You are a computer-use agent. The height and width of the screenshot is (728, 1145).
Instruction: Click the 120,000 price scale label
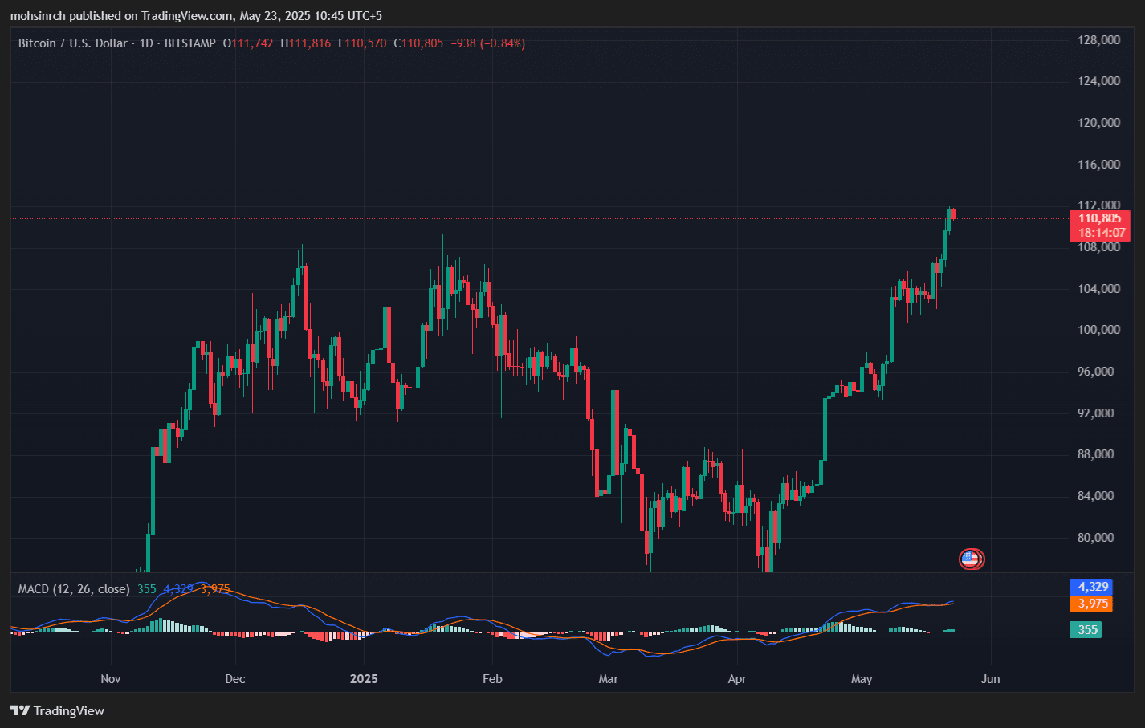pos(1099,123)
